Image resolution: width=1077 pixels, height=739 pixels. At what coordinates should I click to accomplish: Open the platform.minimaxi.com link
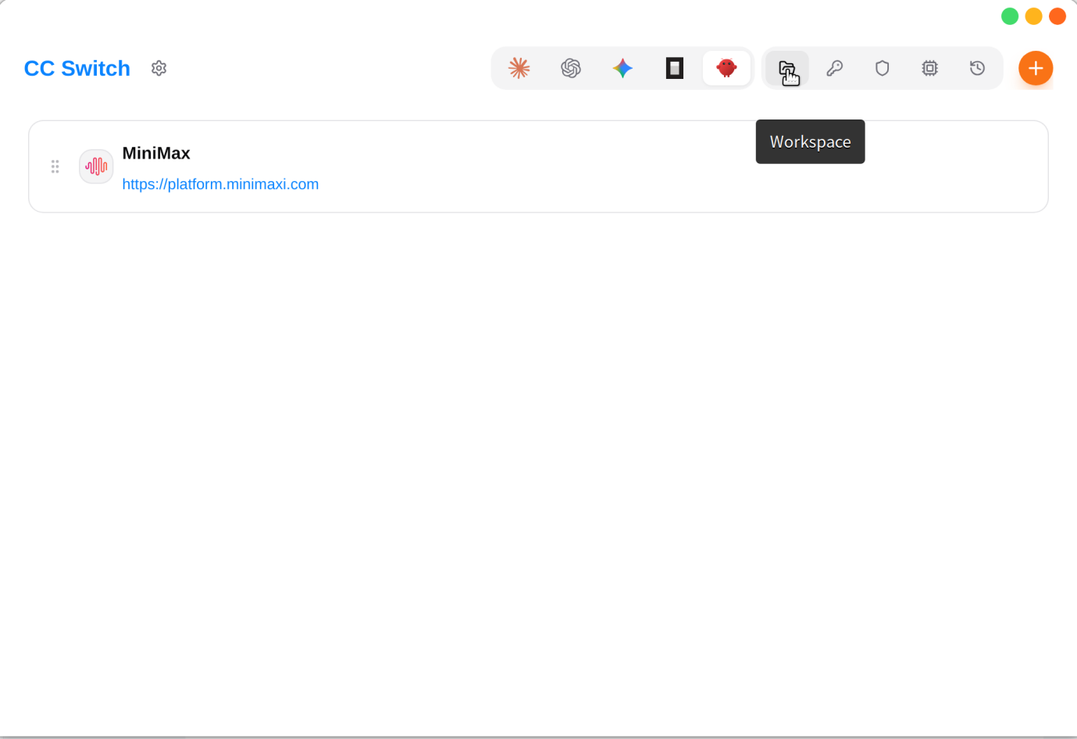click(x=220, y=184)
